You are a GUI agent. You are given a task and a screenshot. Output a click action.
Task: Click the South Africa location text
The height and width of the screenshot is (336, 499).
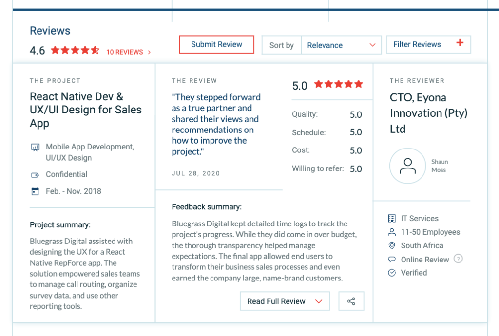tap(422, 246)
